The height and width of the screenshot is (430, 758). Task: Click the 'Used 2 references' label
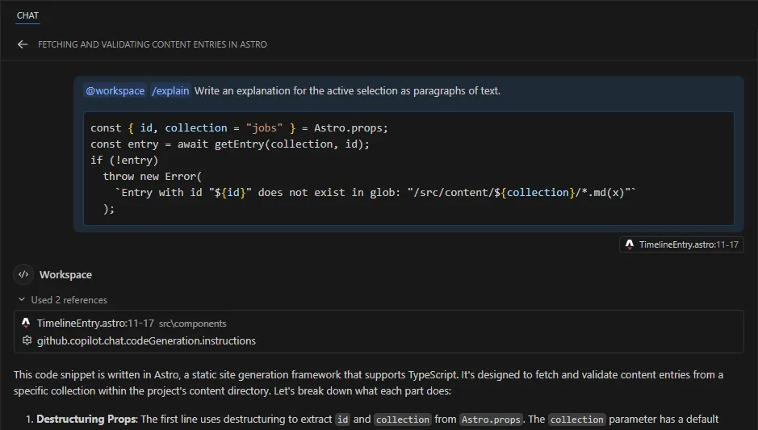[x=69, y=300]
